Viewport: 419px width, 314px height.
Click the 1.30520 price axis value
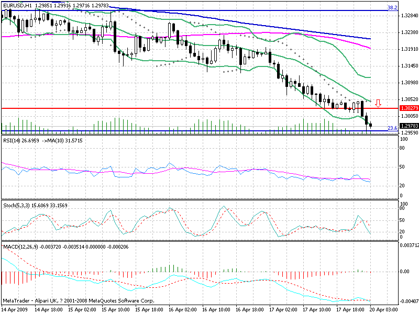pos(410,99)
